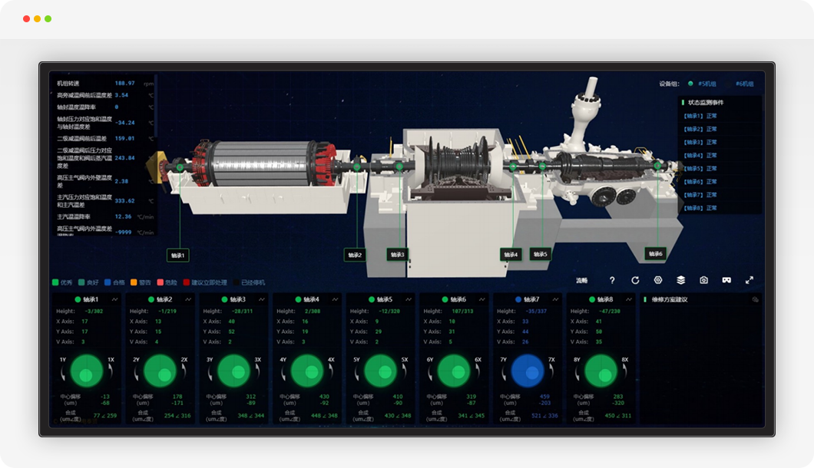Click 轴承3 green node on the shaft

pos(399,166)
